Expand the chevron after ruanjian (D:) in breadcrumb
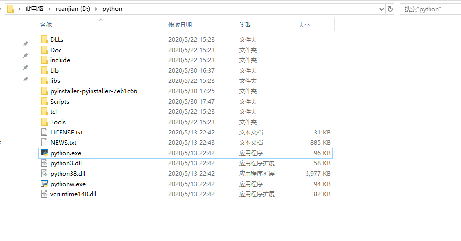Viewport: 461px width, 241px height. 96,9
